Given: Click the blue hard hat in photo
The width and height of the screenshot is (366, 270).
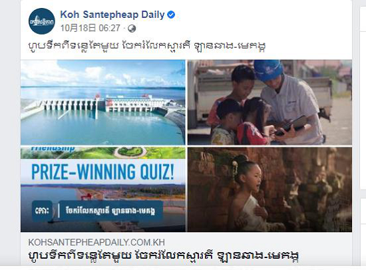Looking at the screenshot, I should tap(268, 70).
